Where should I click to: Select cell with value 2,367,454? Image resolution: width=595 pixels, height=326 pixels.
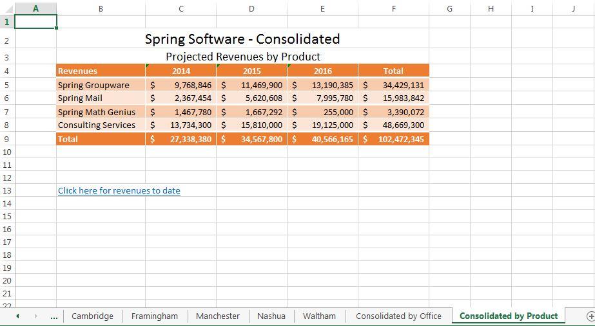coord(180,98)
